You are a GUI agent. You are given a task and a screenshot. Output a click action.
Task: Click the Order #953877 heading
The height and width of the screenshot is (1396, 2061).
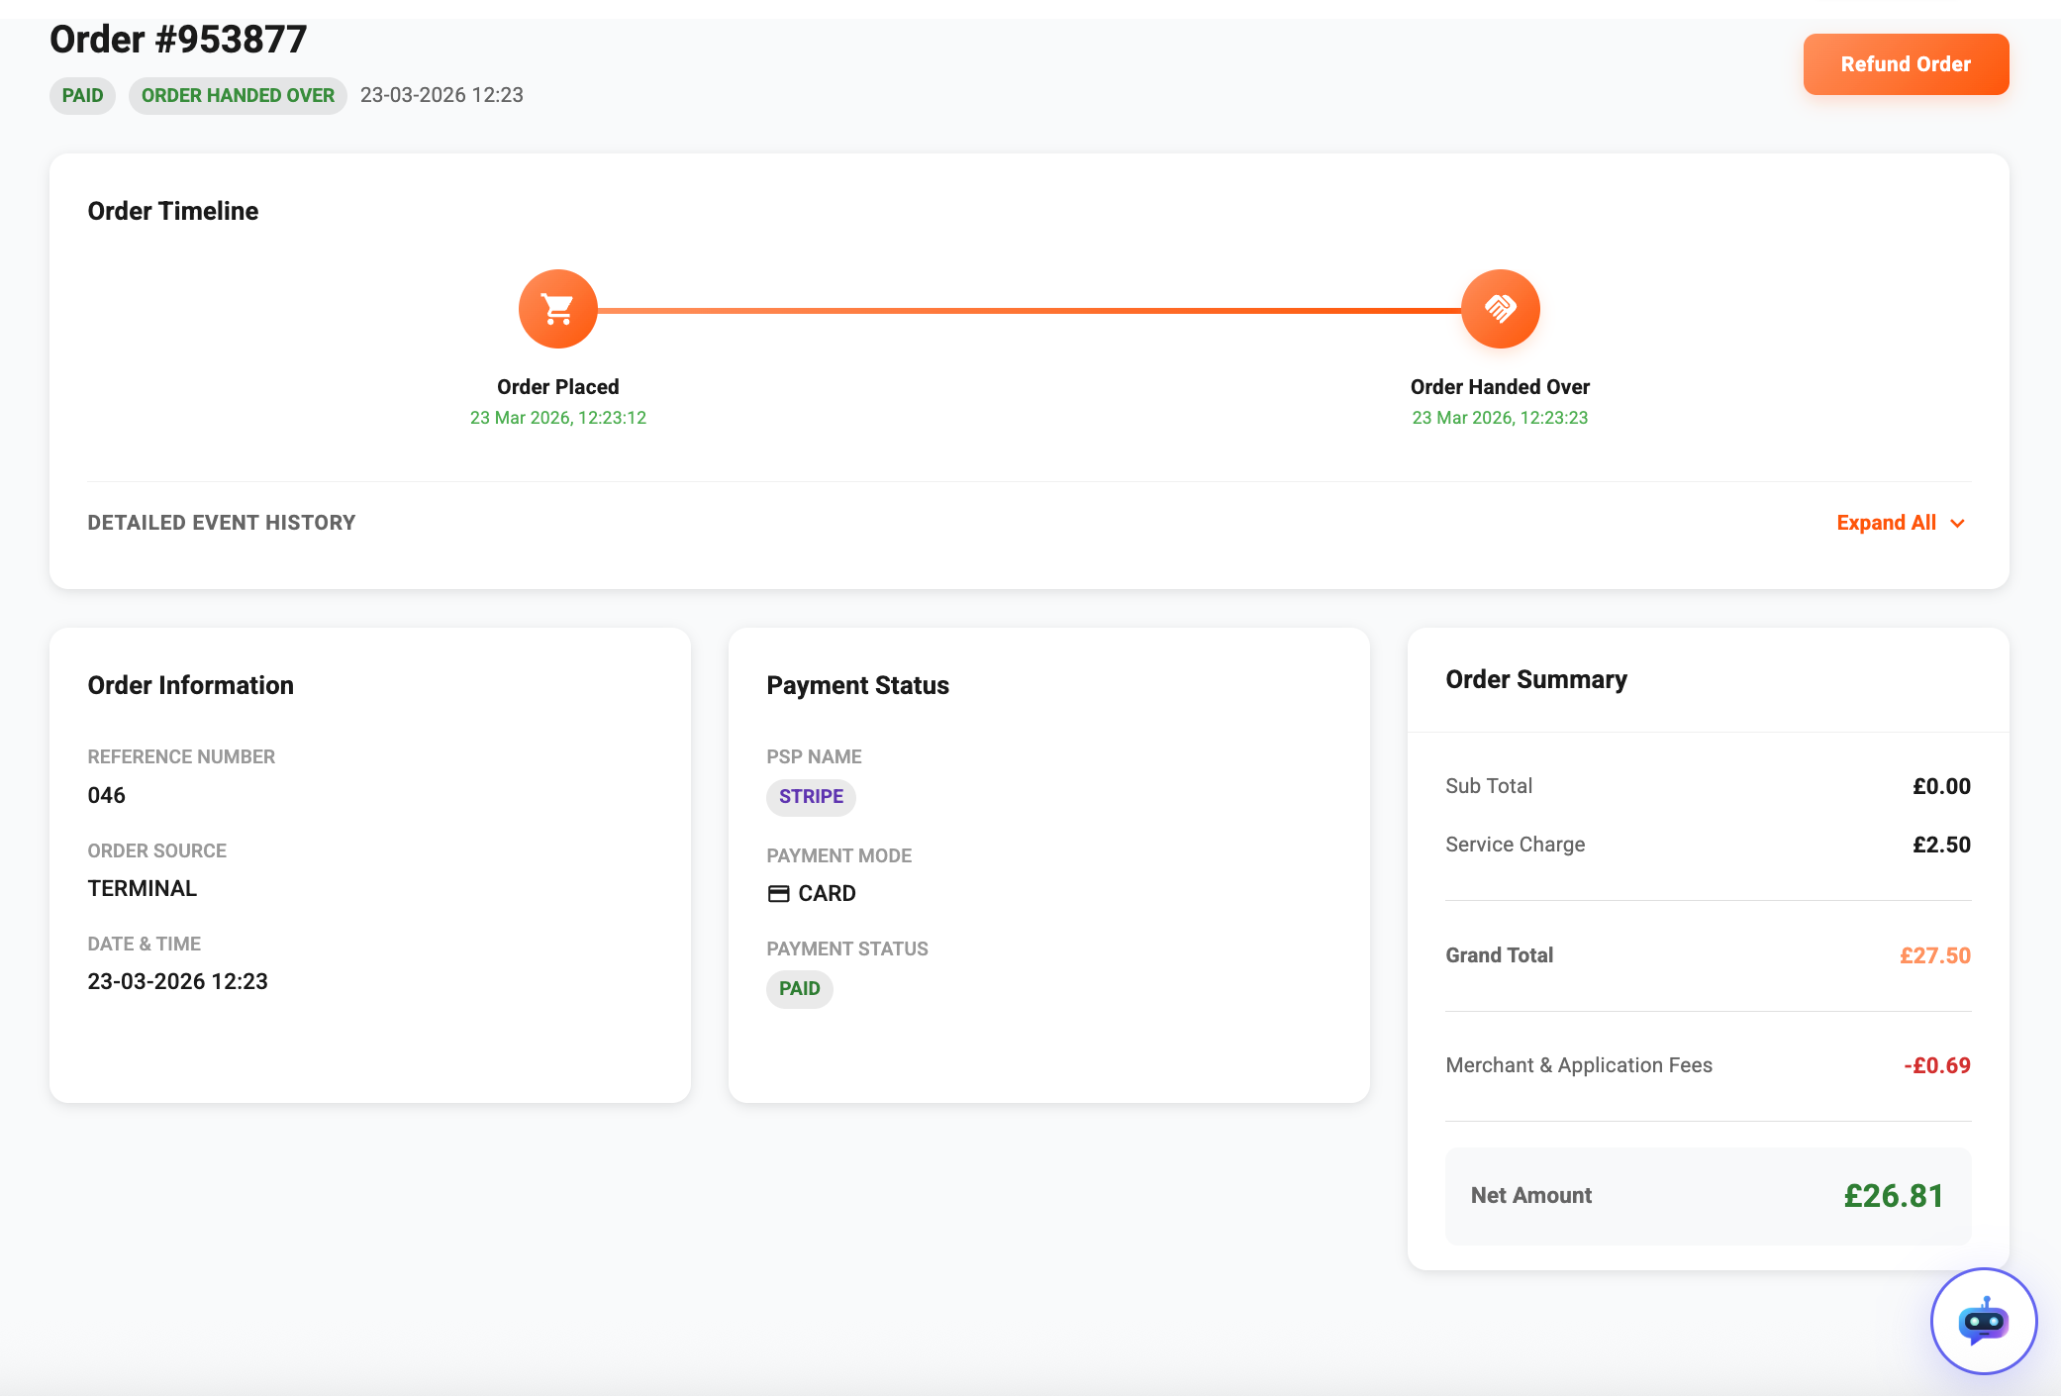pyautogui.click(x=178, y=41)
